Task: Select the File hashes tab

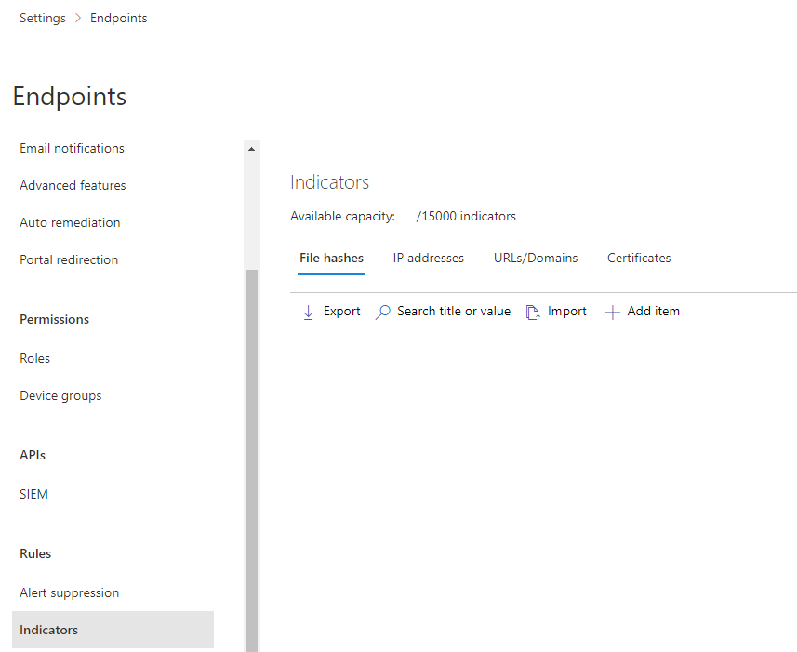Action: pyautogui.click(x=331, y=259)
